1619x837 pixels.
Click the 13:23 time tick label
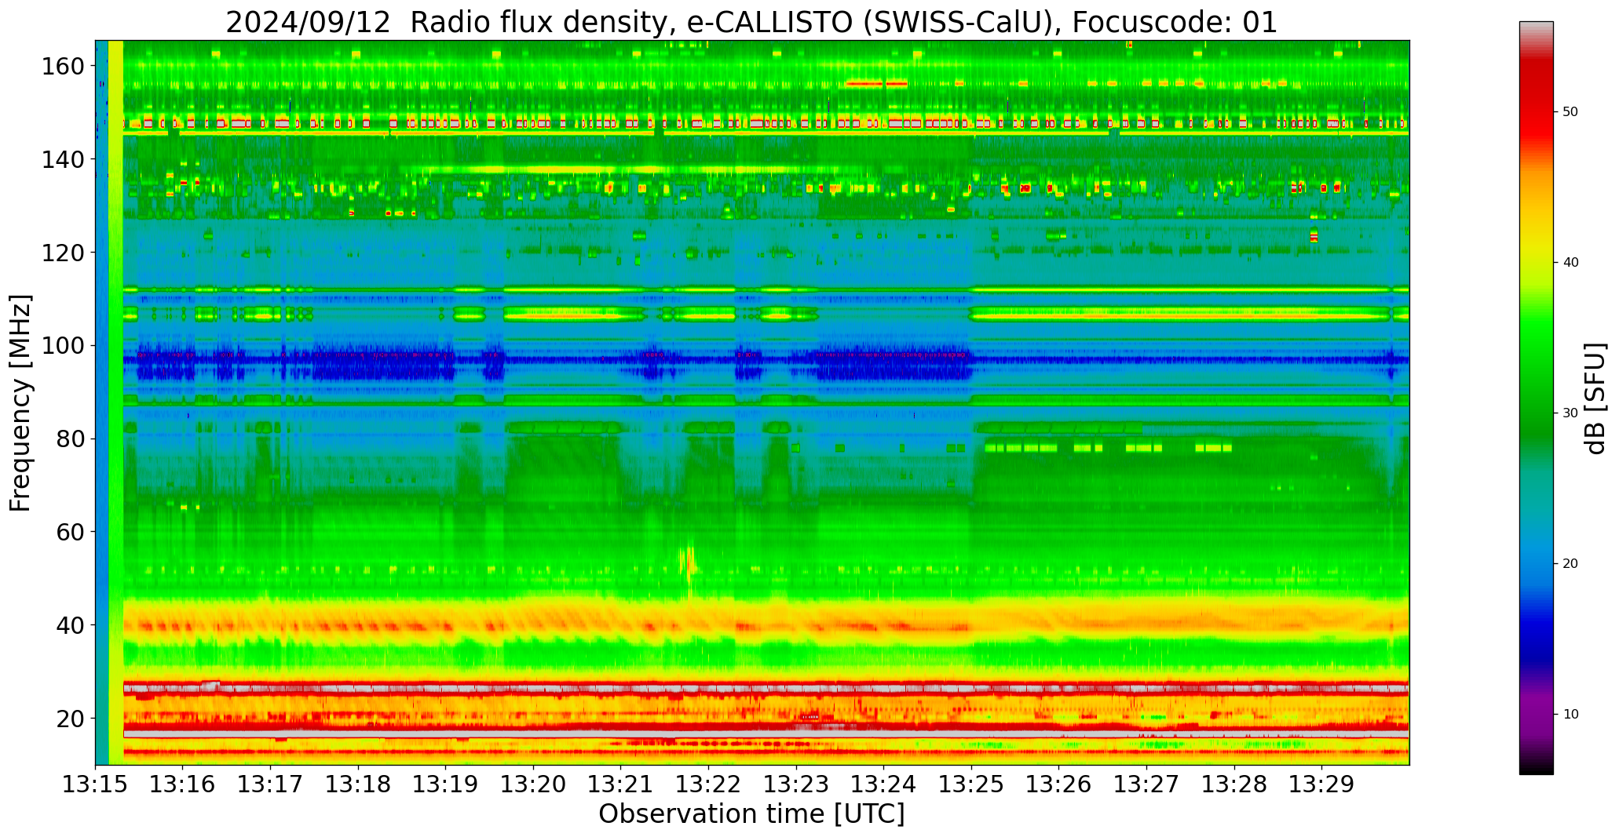pyautogui.click(x=796, y=784)
